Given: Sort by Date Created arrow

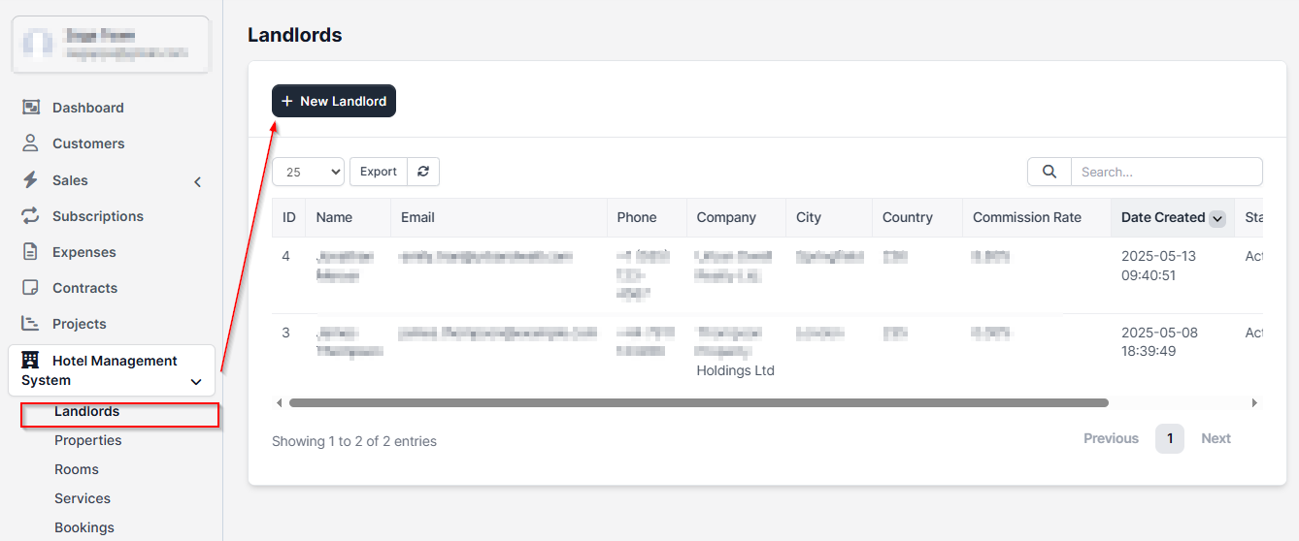Looking at the screenshot, I should coord(1216,218).
